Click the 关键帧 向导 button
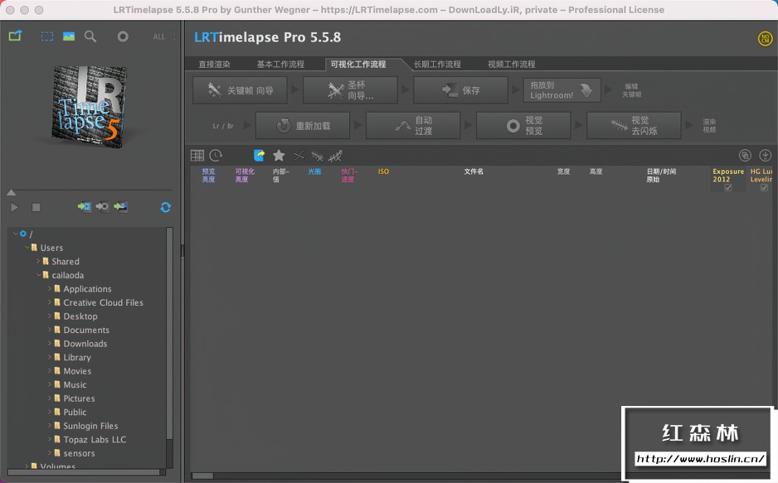 241,90
